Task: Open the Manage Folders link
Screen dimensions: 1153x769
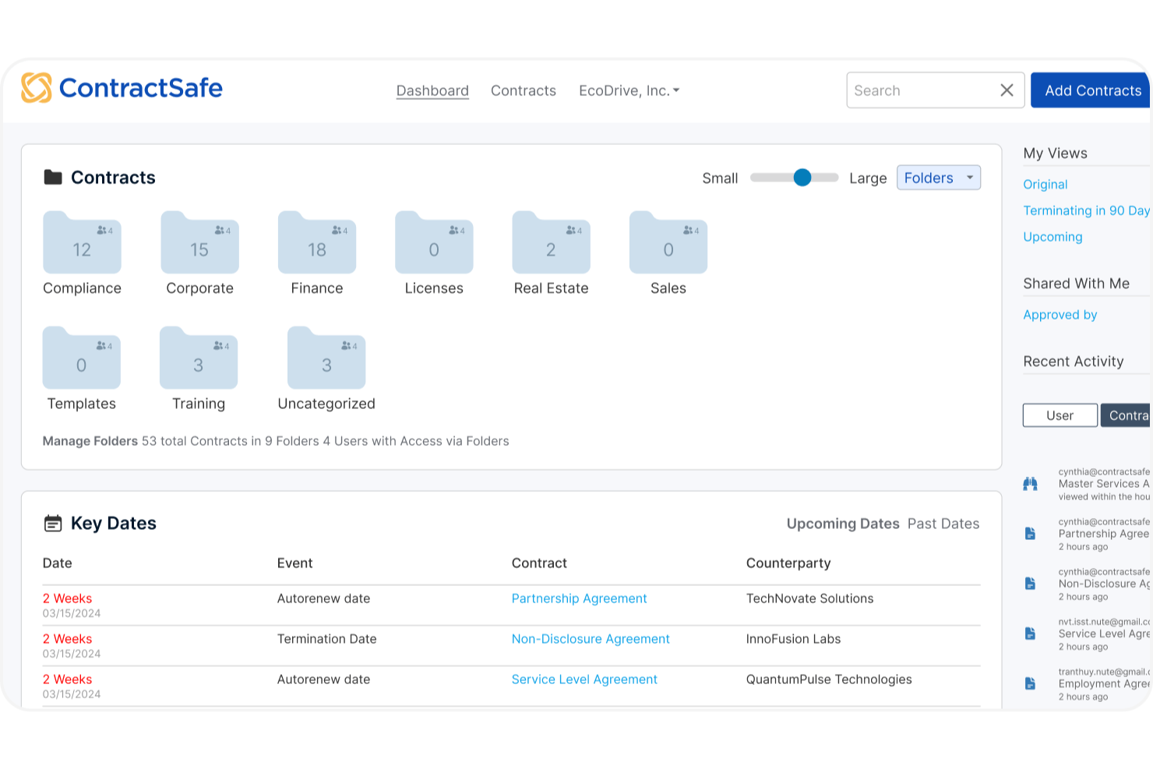Action: pyautogui.click(x=90, y=441)
